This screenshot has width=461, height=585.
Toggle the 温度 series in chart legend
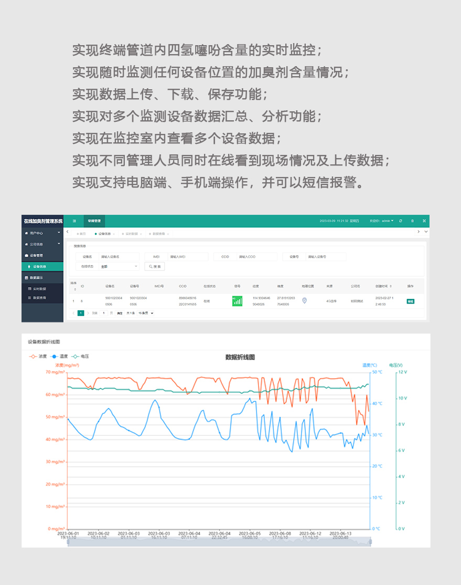(x=59, y=356)
